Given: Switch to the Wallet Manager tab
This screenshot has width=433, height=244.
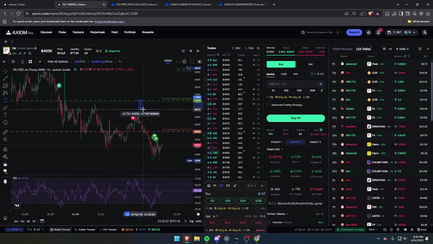Looking at the screenshot, I should pos(342,49).
